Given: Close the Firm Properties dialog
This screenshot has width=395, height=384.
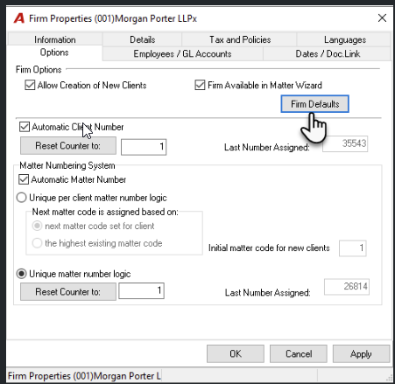Looking at the screenshot, I should coord(382,18).
